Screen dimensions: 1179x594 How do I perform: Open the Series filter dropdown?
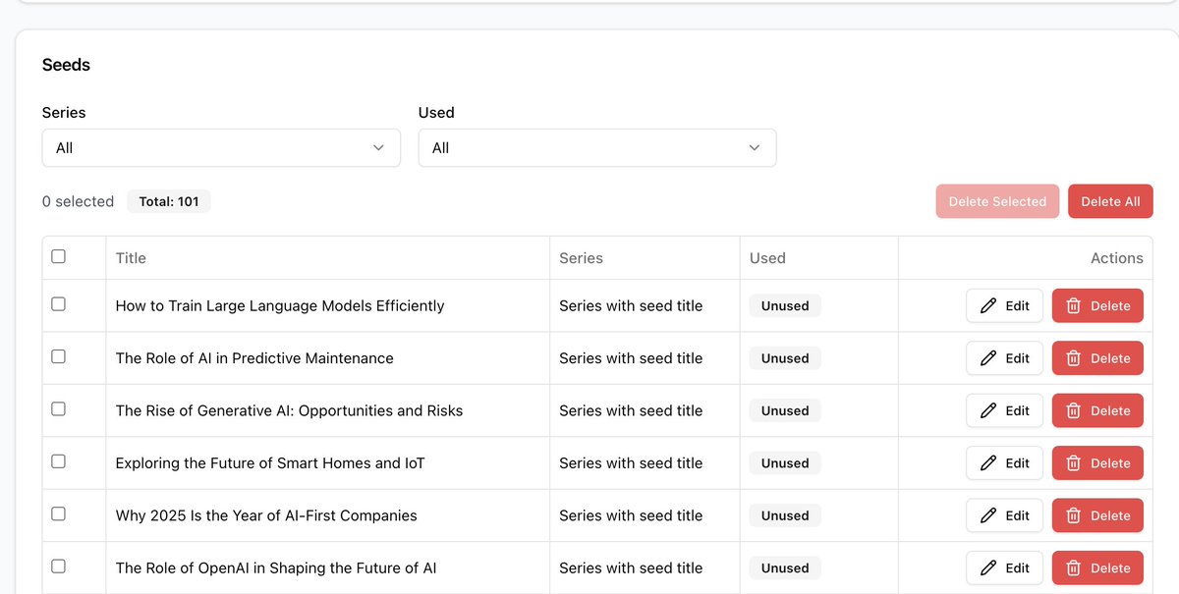point(221,147)
